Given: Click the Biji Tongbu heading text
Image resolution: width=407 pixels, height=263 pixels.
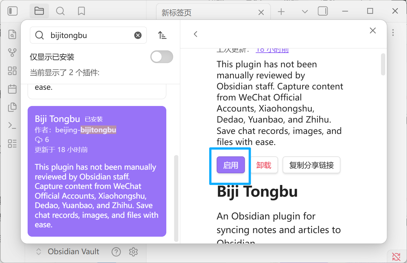Looking at the screenshot, I should (x=257, y=191).
